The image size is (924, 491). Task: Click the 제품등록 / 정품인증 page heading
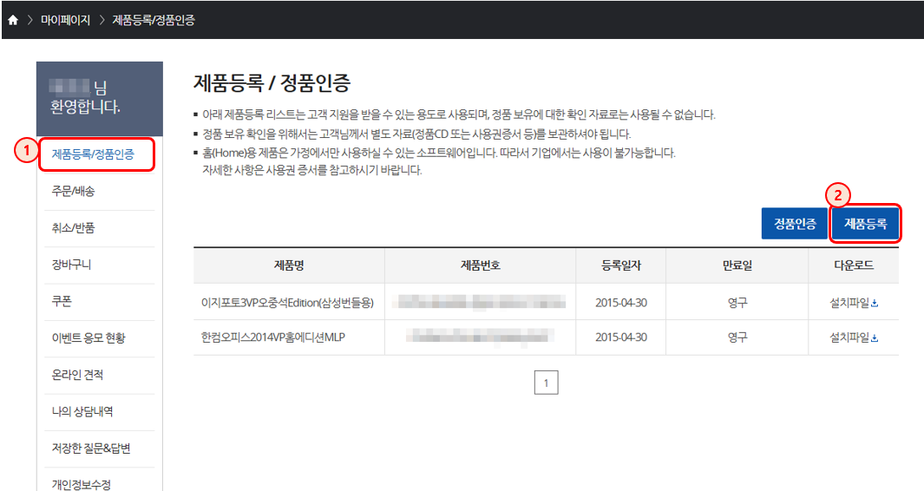[272, 82]
